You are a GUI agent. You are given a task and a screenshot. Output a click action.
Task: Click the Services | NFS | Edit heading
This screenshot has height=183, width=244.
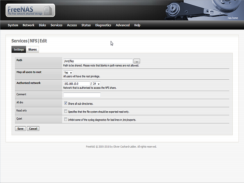29,41
